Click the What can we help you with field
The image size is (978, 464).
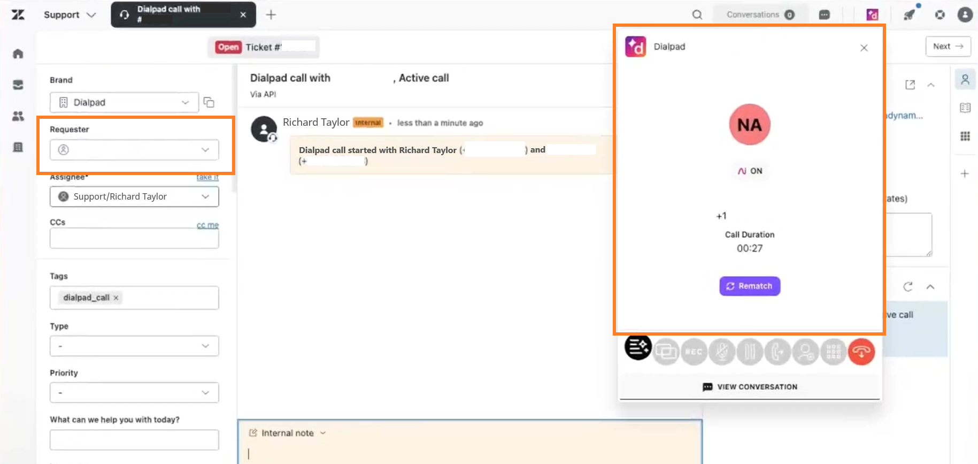pyautogui.click(x=134, y=440)
